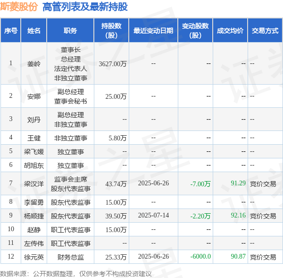
Task: Click the date in 徐元英's row
Action: point(153,256)
